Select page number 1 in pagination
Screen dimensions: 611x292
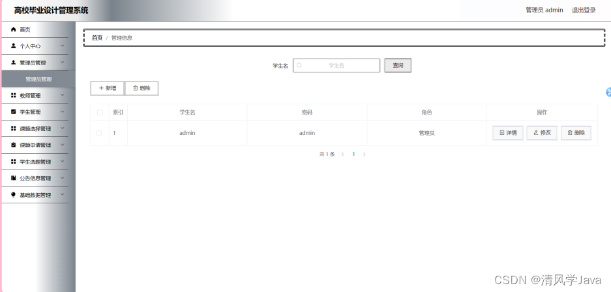pyautogui.click(x=353, y=154)
